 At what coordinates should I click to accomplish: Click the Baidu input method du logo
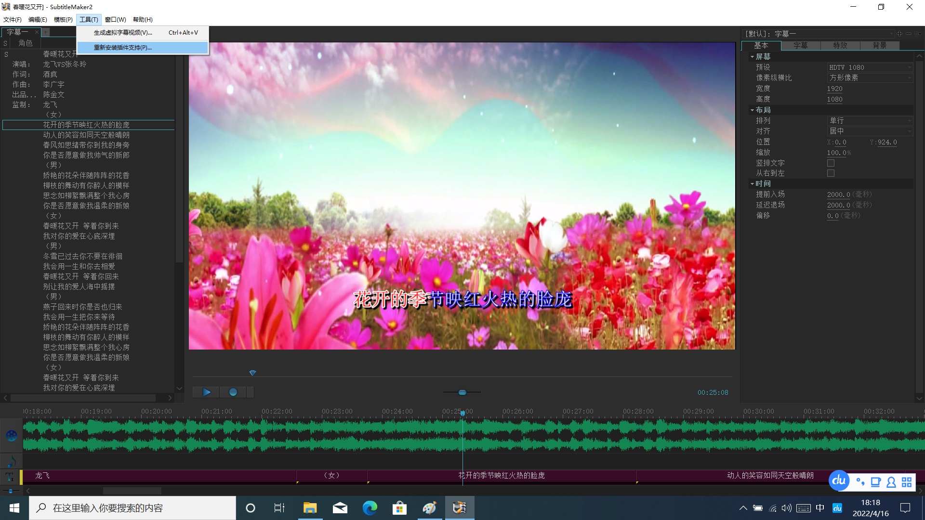coord(839,480)
